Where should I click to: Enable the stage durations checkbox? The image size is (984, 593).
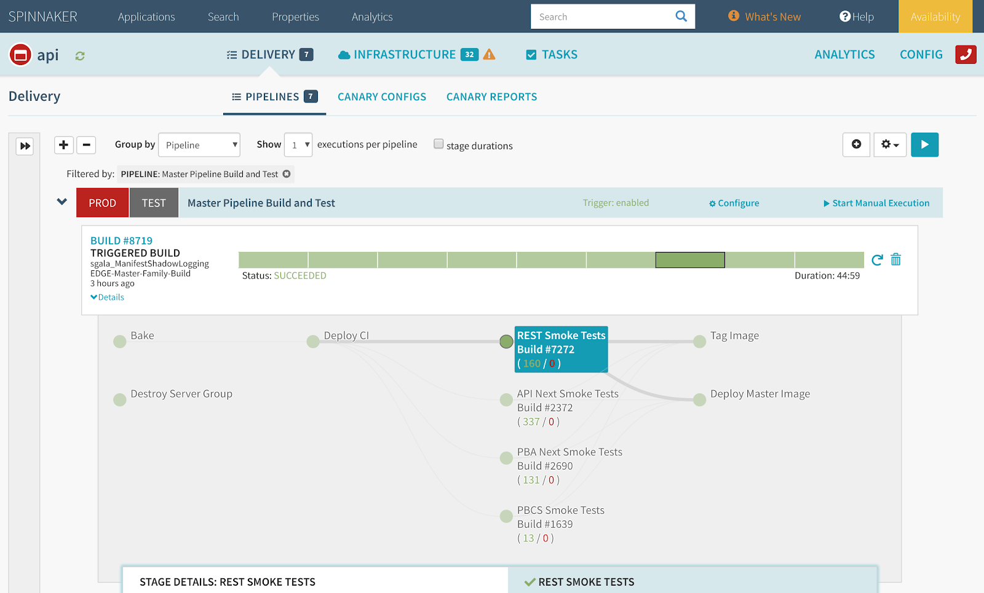438,144
